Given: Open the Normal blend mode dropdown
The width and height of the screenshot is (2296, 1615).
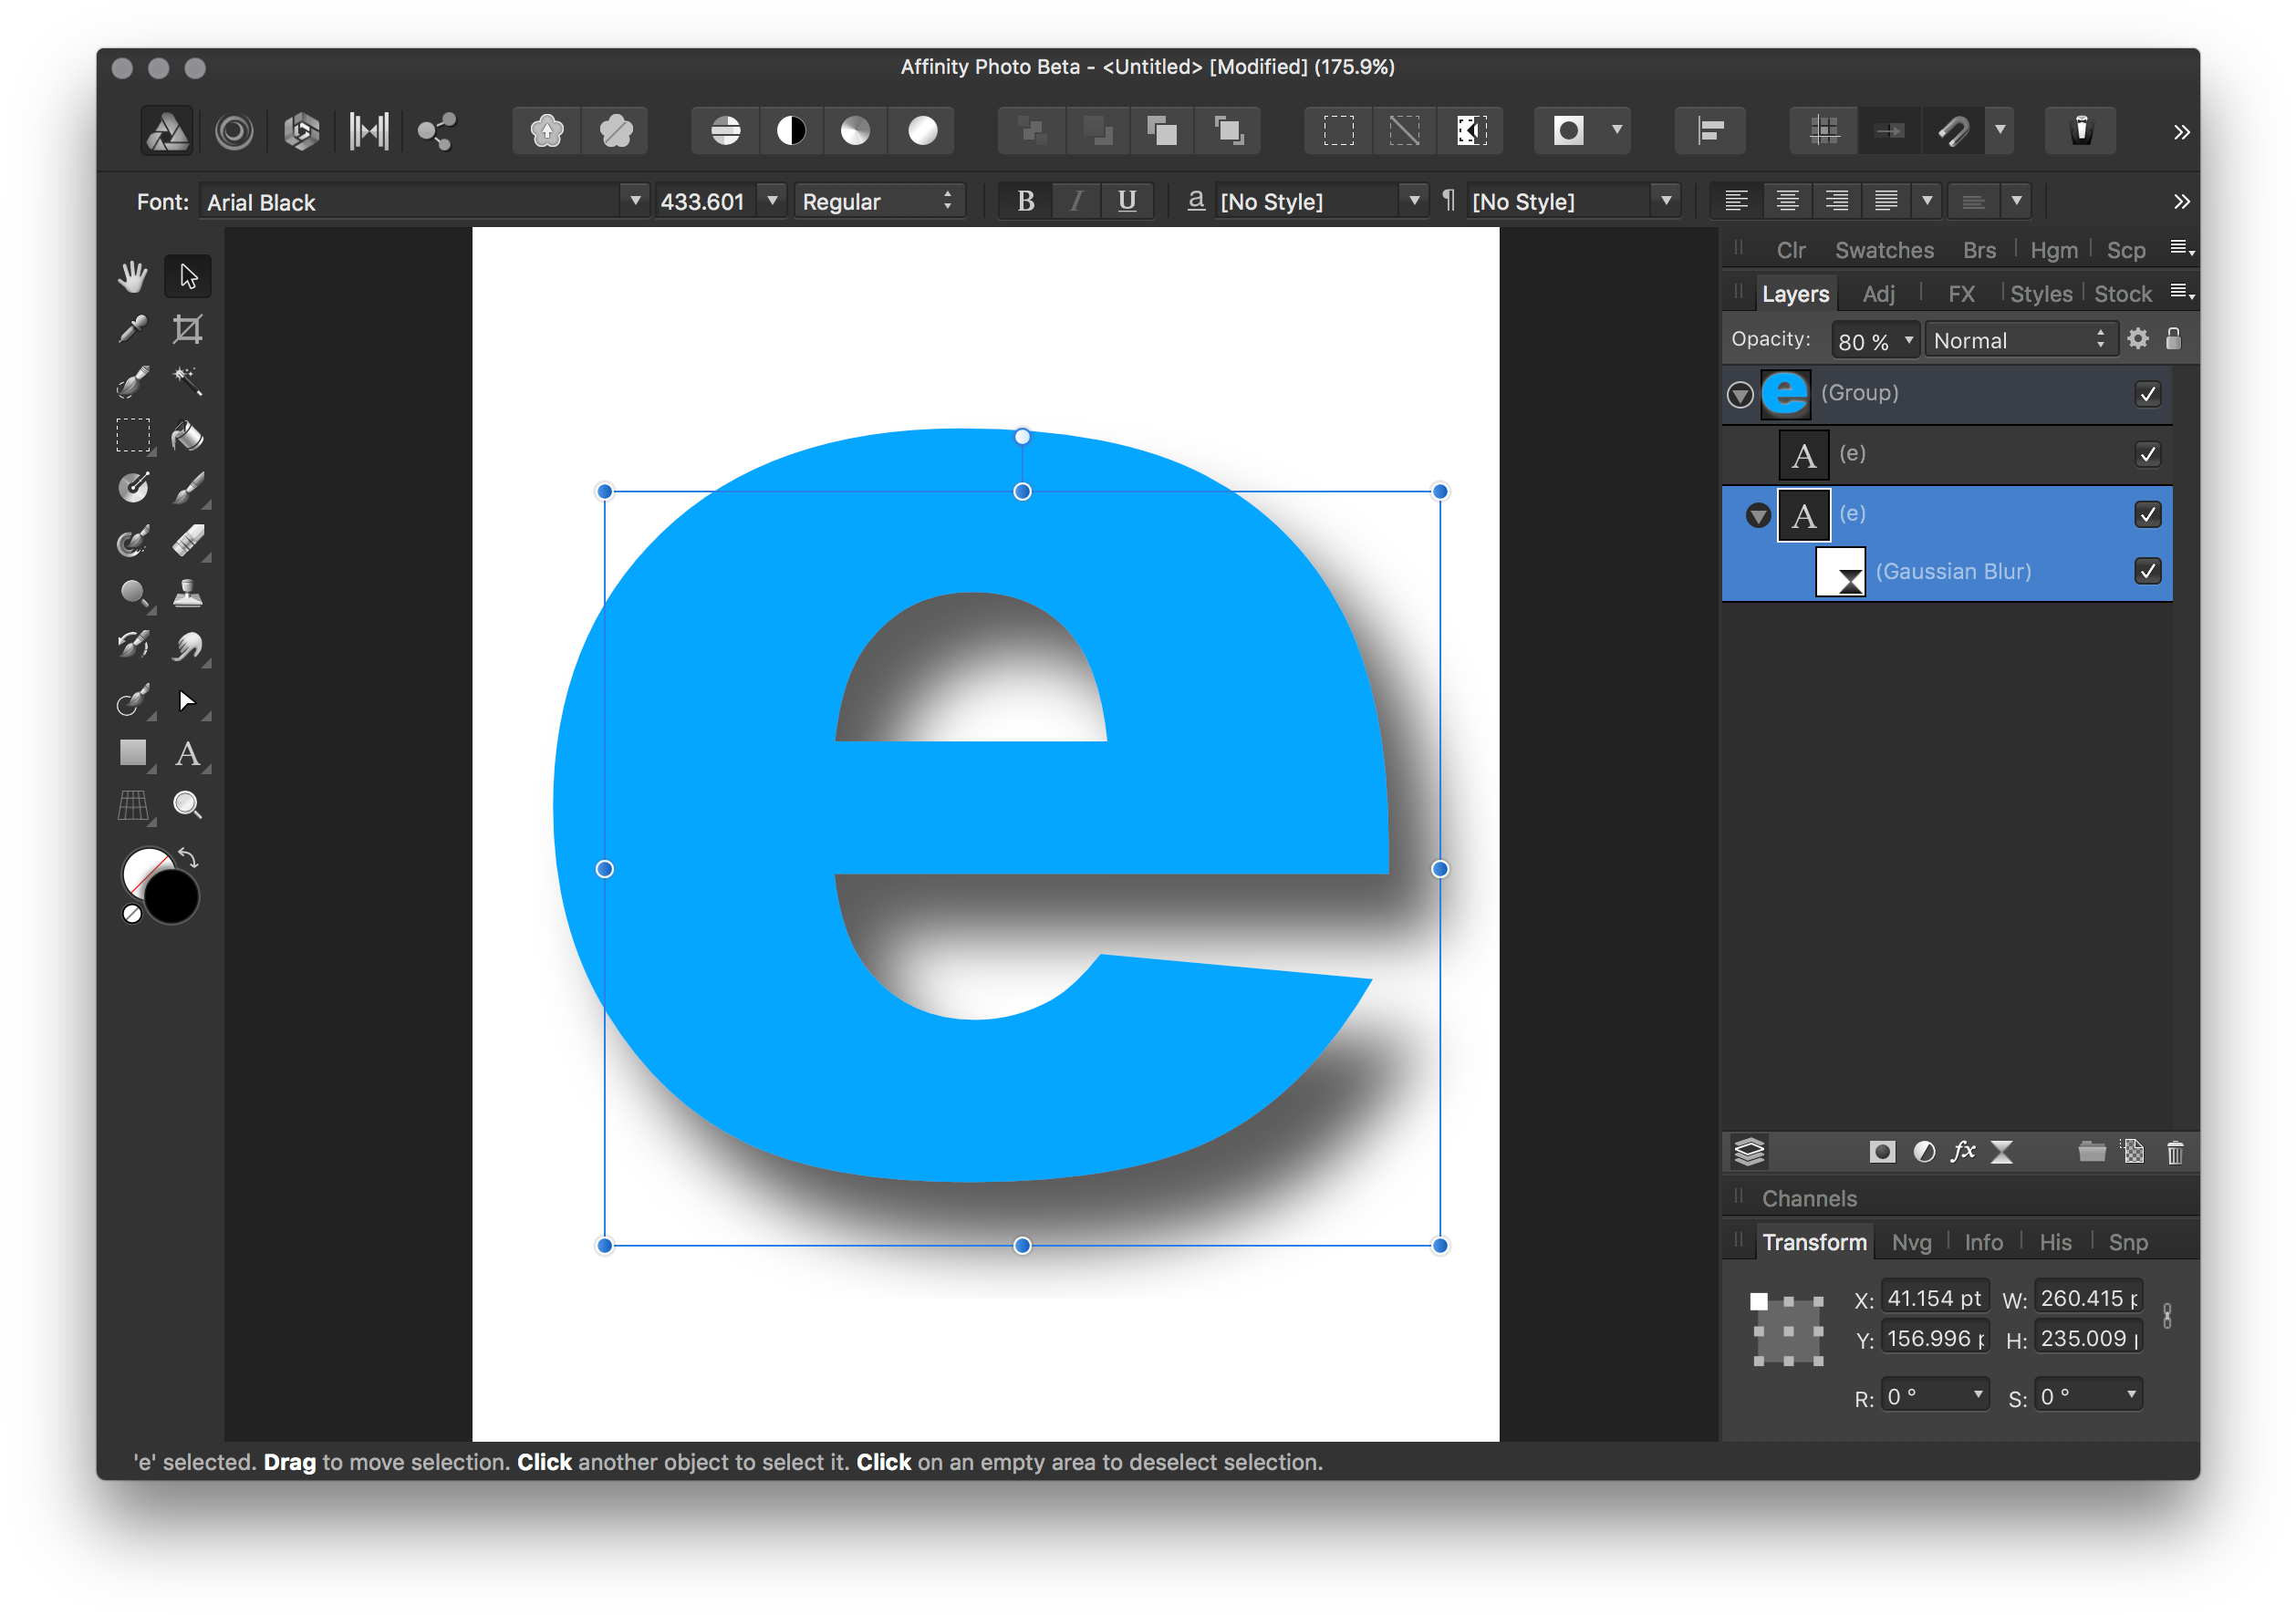Looking at the screenshot, I should pyautogui.click(x=2020, y=341).
